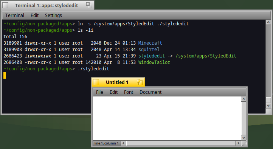Click the 'ls -li' command text
The width and height of the screenshot is (273, 149).
(85, 30)
